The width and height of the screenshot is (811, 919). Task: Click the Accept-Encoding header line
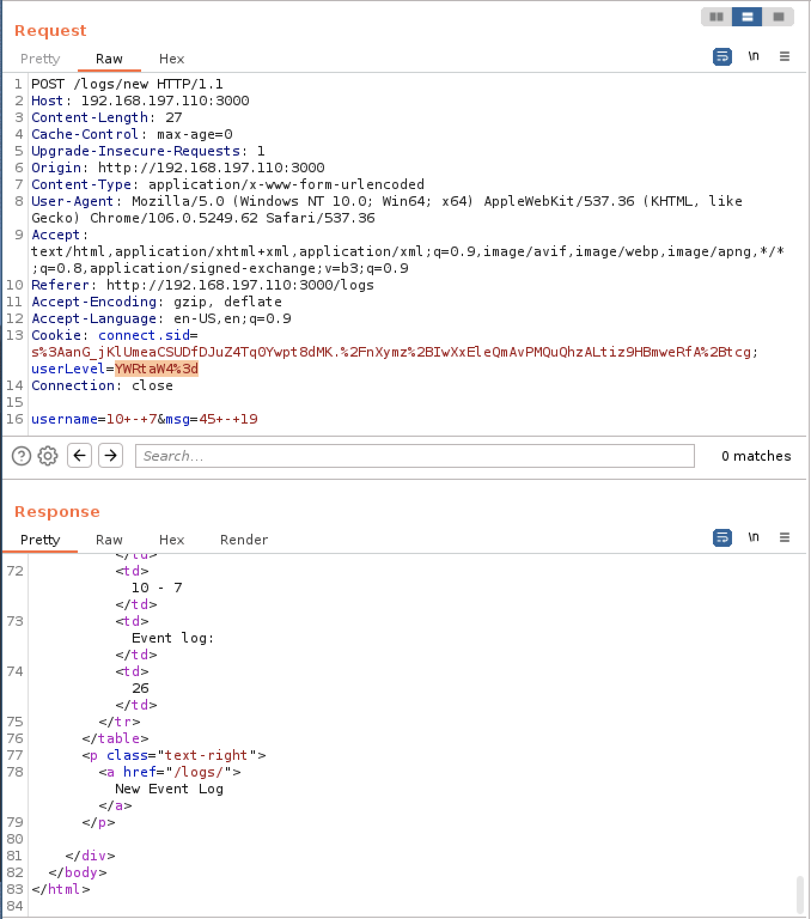pyautogui.click(x=156, y=302)
